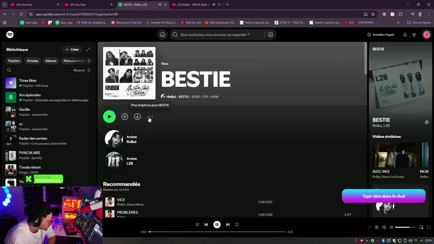The height and width of the screenshot is (244, 434).
Task: Add BESTIE to liked songs
Action: (x=125, y=117)
